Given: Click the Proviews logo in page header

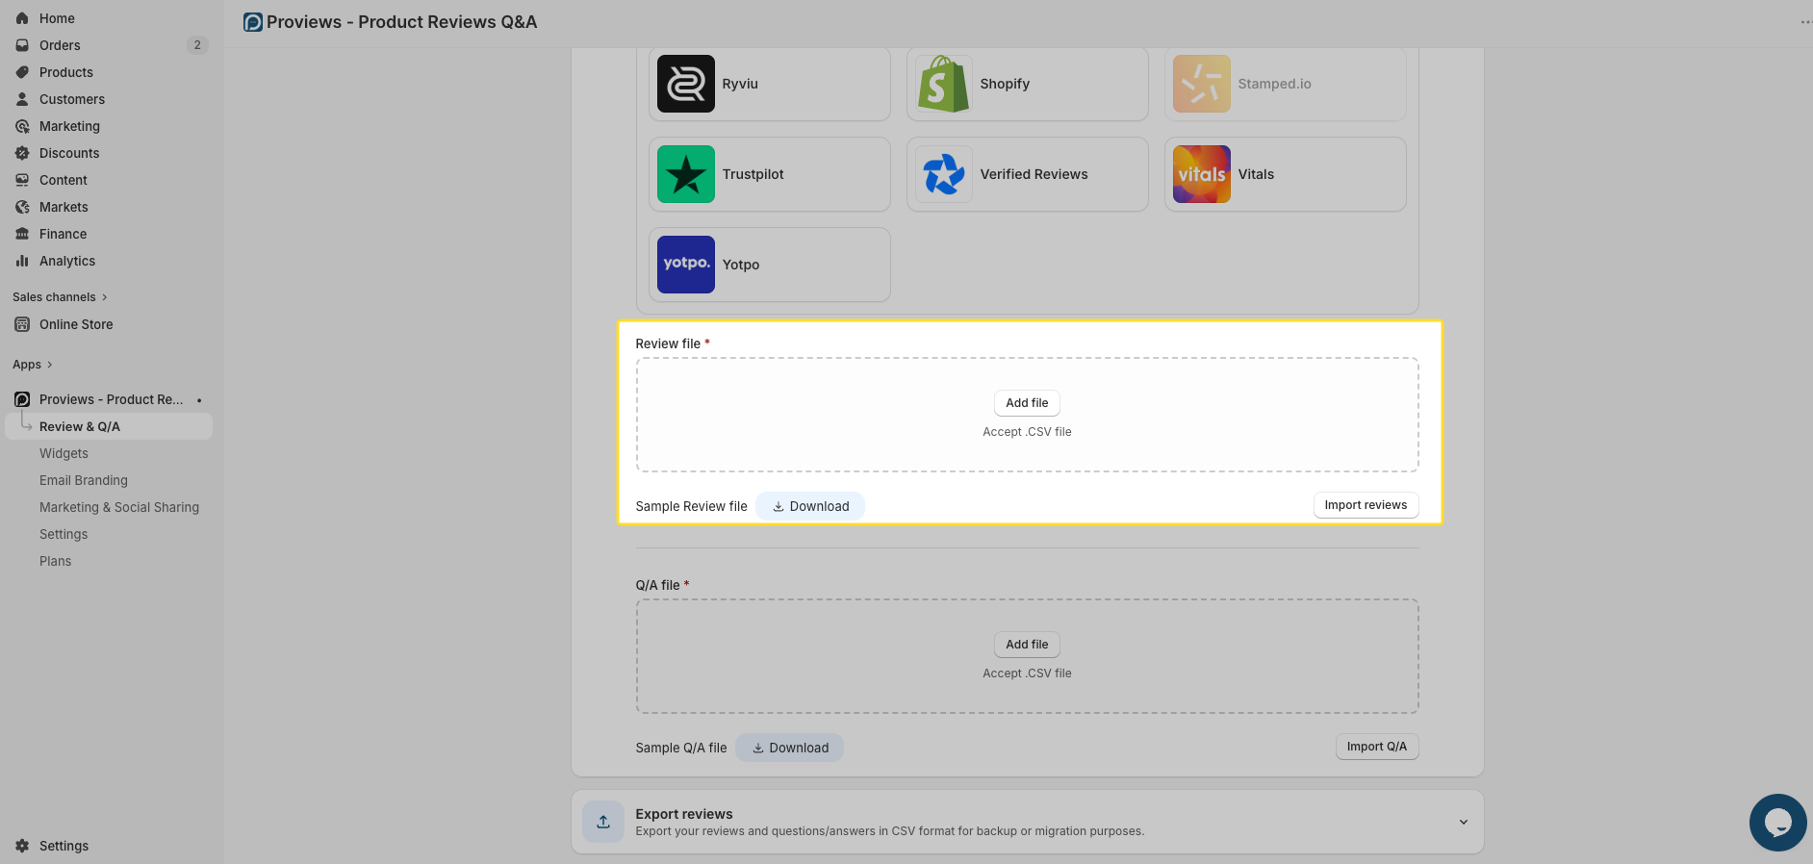Looking at the screenshot, I should pyautogui.click(x=253, y=22).
